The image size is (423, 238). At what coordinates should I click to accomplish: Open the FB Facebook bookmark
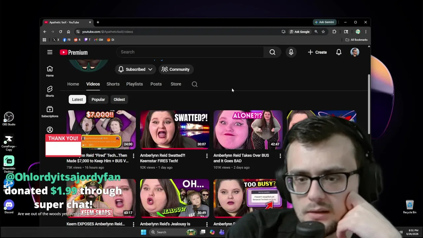click(x=66, y=40)
